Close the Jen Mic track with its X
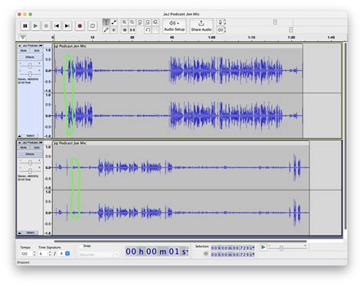The height and width of the screenshot is (286, 363). click(x=19, y=46)
